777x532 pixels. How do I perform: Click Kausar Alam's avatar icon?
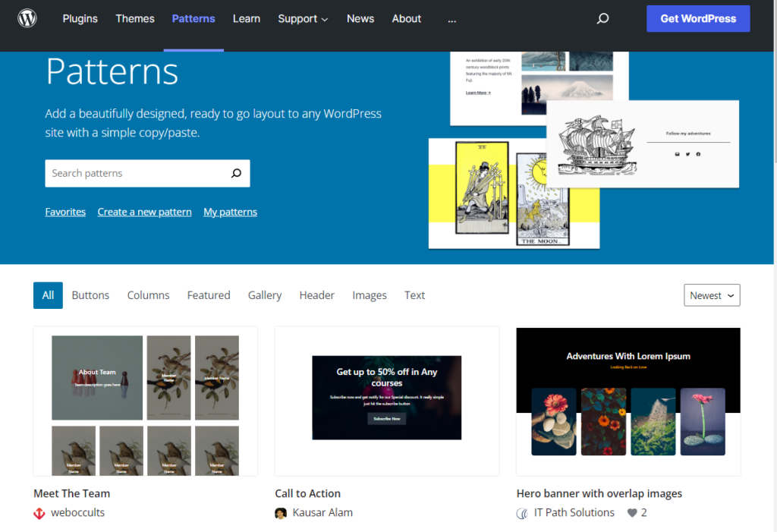(281, 513)
